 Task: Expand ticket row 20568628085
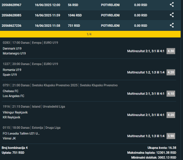90,15
